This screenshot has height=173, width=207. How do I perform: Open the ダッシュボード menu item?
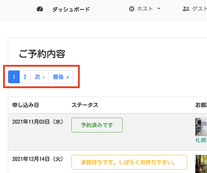pyautogui.click(x=71, y=9)
